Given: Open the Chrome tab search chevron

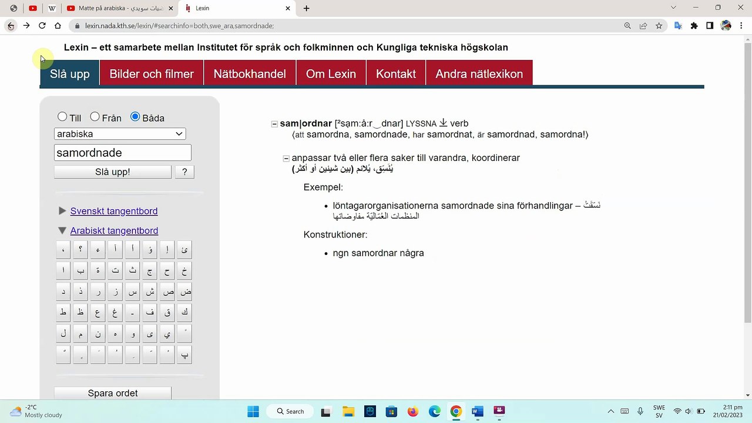Looking at the screenshot, I should (x=673, y=8).
